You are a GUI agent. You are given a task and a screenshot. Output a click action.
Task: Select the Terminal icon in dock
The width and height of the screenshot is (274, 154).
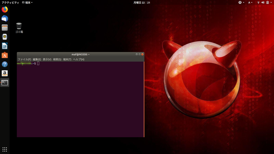(x=5, y=83)
